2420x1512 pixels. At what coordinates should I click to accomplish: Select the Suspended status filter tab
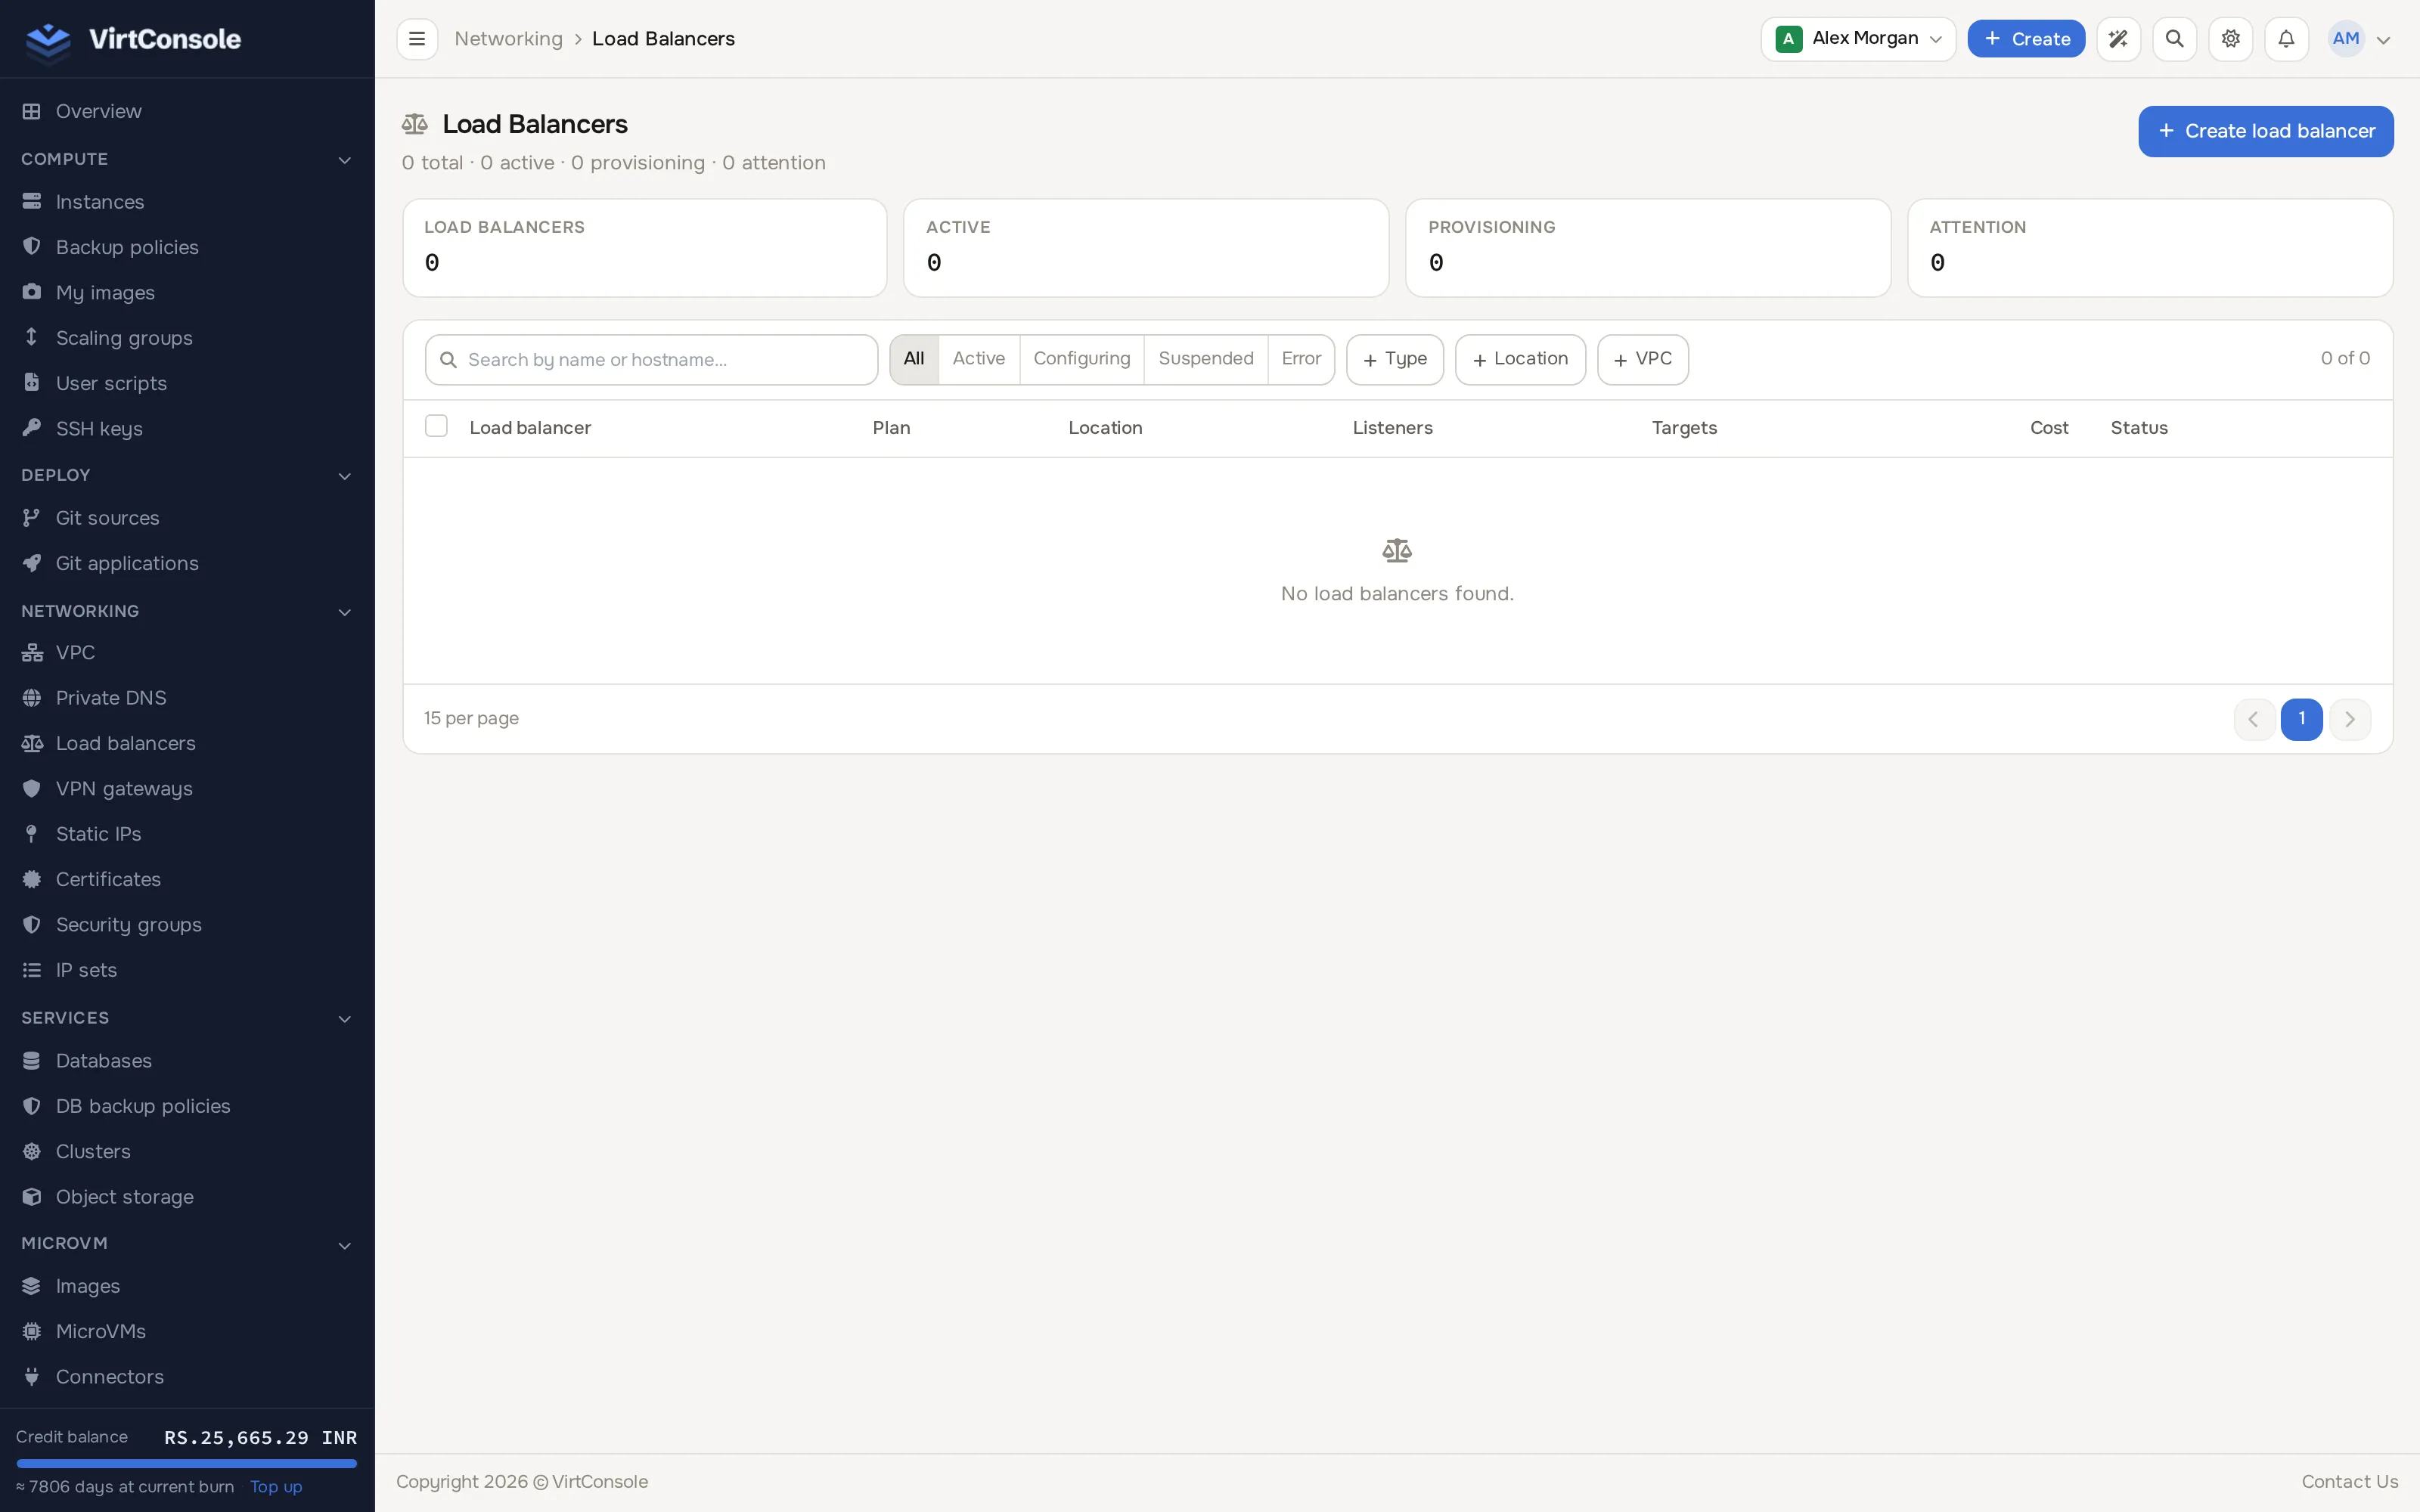(1206, 359)
